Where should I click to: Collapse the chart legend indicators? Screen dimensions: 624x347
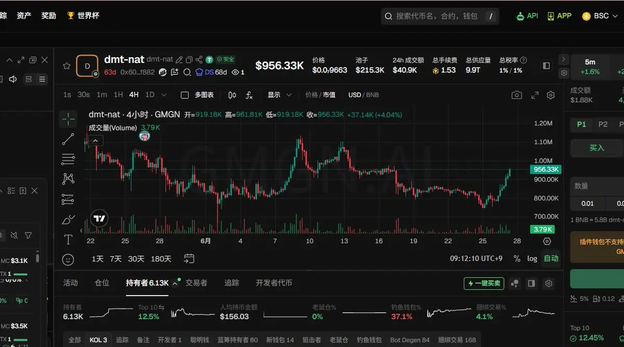click(97, 140)
